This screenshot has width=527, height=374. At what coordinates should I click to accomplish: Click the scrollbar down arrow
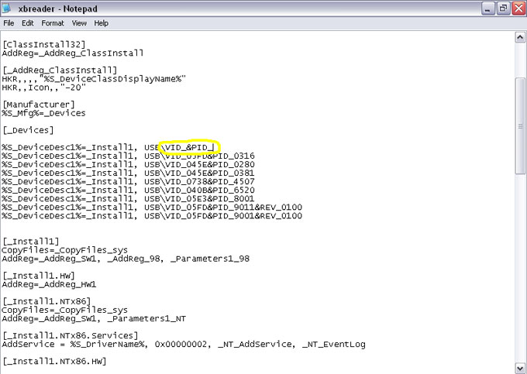tap(521, 368)
